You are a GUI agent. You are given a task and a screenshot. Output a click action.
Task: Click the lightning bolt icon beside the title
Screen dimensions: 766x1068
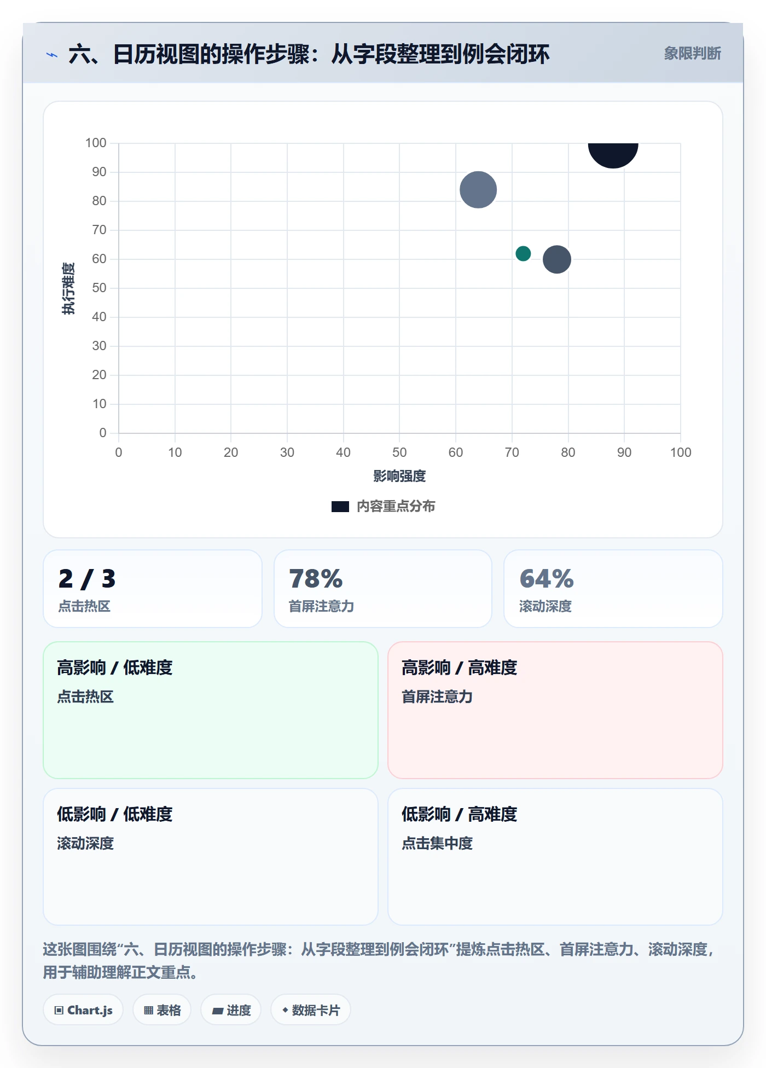pos(52,55)
